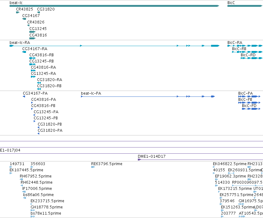Click the E1-017J04 clone label

coord(10,150)
